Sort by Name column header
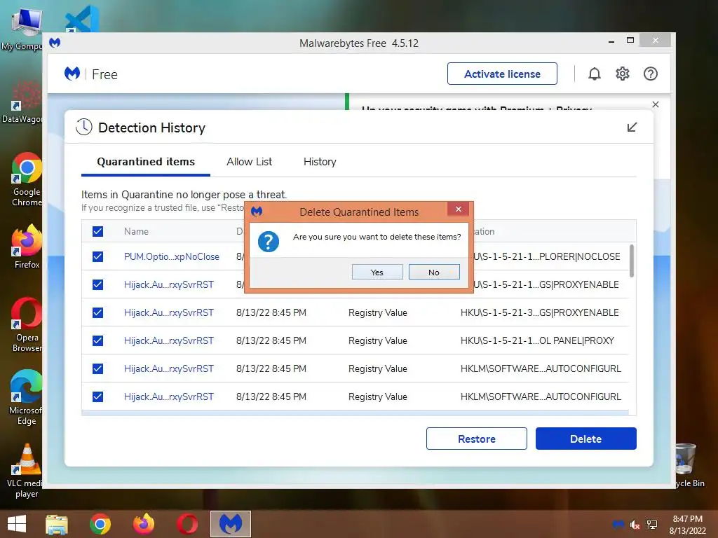The image size is (718, 538). coord(136,231)
